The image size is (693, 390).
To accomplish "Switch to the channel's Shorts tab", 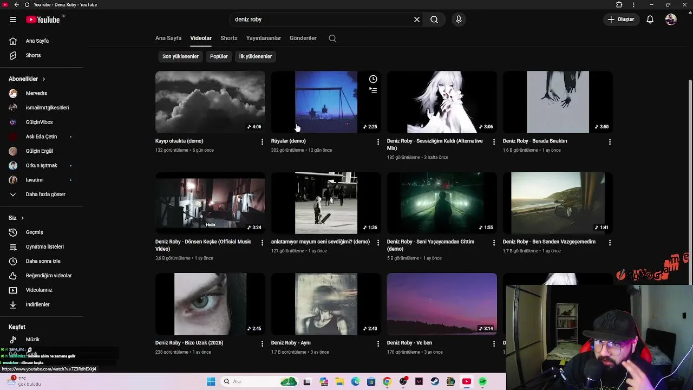I will point(229,38).
